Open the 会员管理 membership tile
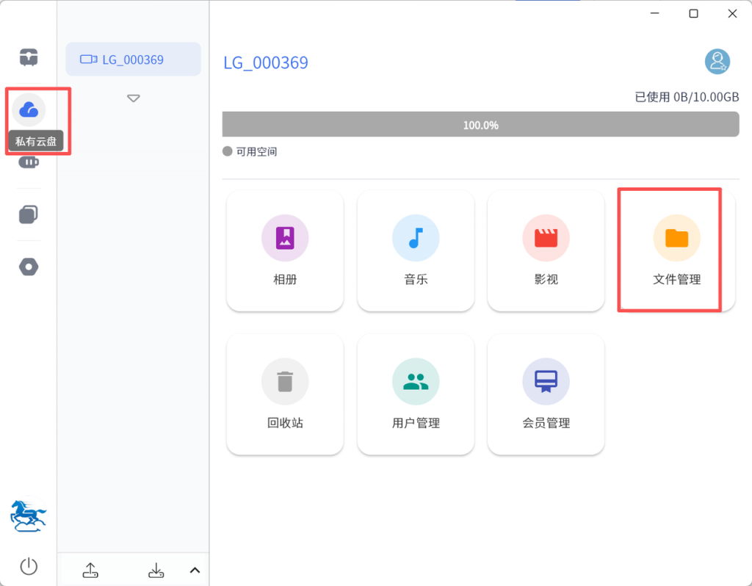 tap(546, 394)
